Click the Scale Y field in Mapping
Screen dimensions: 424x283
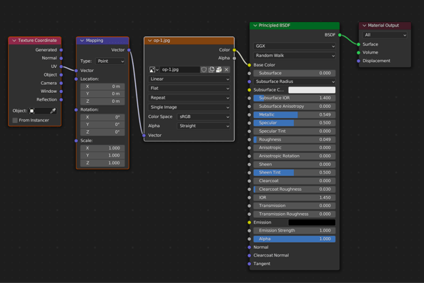(102, 156)
